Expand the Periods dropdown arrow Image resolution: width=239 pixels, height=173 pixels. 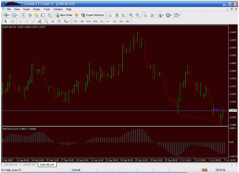coord(171,15)
